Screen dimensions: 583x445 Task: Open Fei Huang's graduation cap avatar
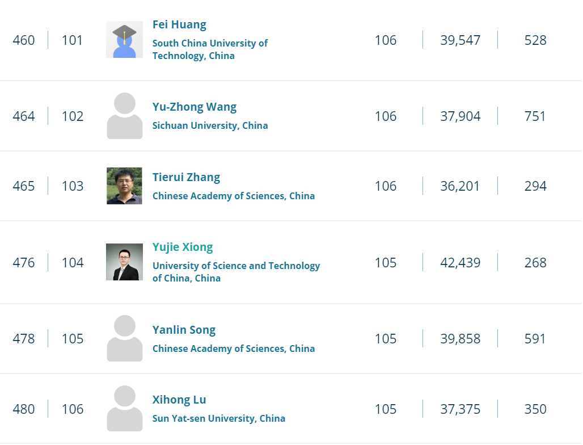pos(124,40)
